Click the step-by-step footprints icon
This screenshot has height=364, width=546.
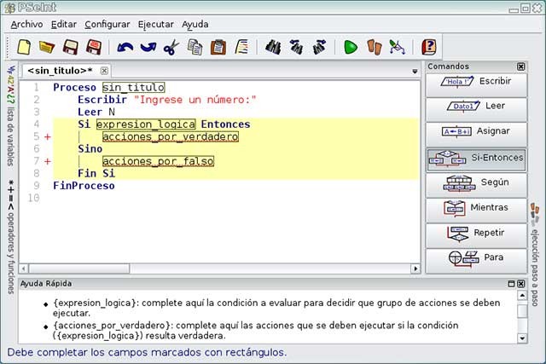point(375,47)
